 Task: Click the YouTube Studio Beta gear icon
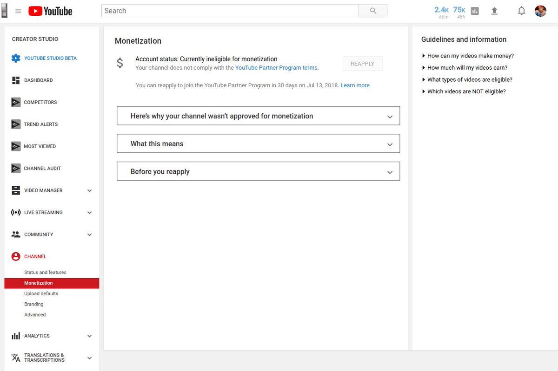pos(16,58)
